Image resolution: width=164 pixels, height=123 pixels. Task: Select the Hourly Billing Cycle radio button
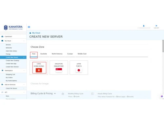[96, 93]
